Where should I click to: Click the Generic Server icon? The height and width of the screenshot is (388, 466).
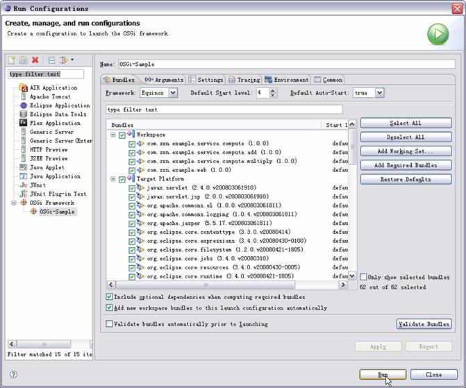point(24,132)
